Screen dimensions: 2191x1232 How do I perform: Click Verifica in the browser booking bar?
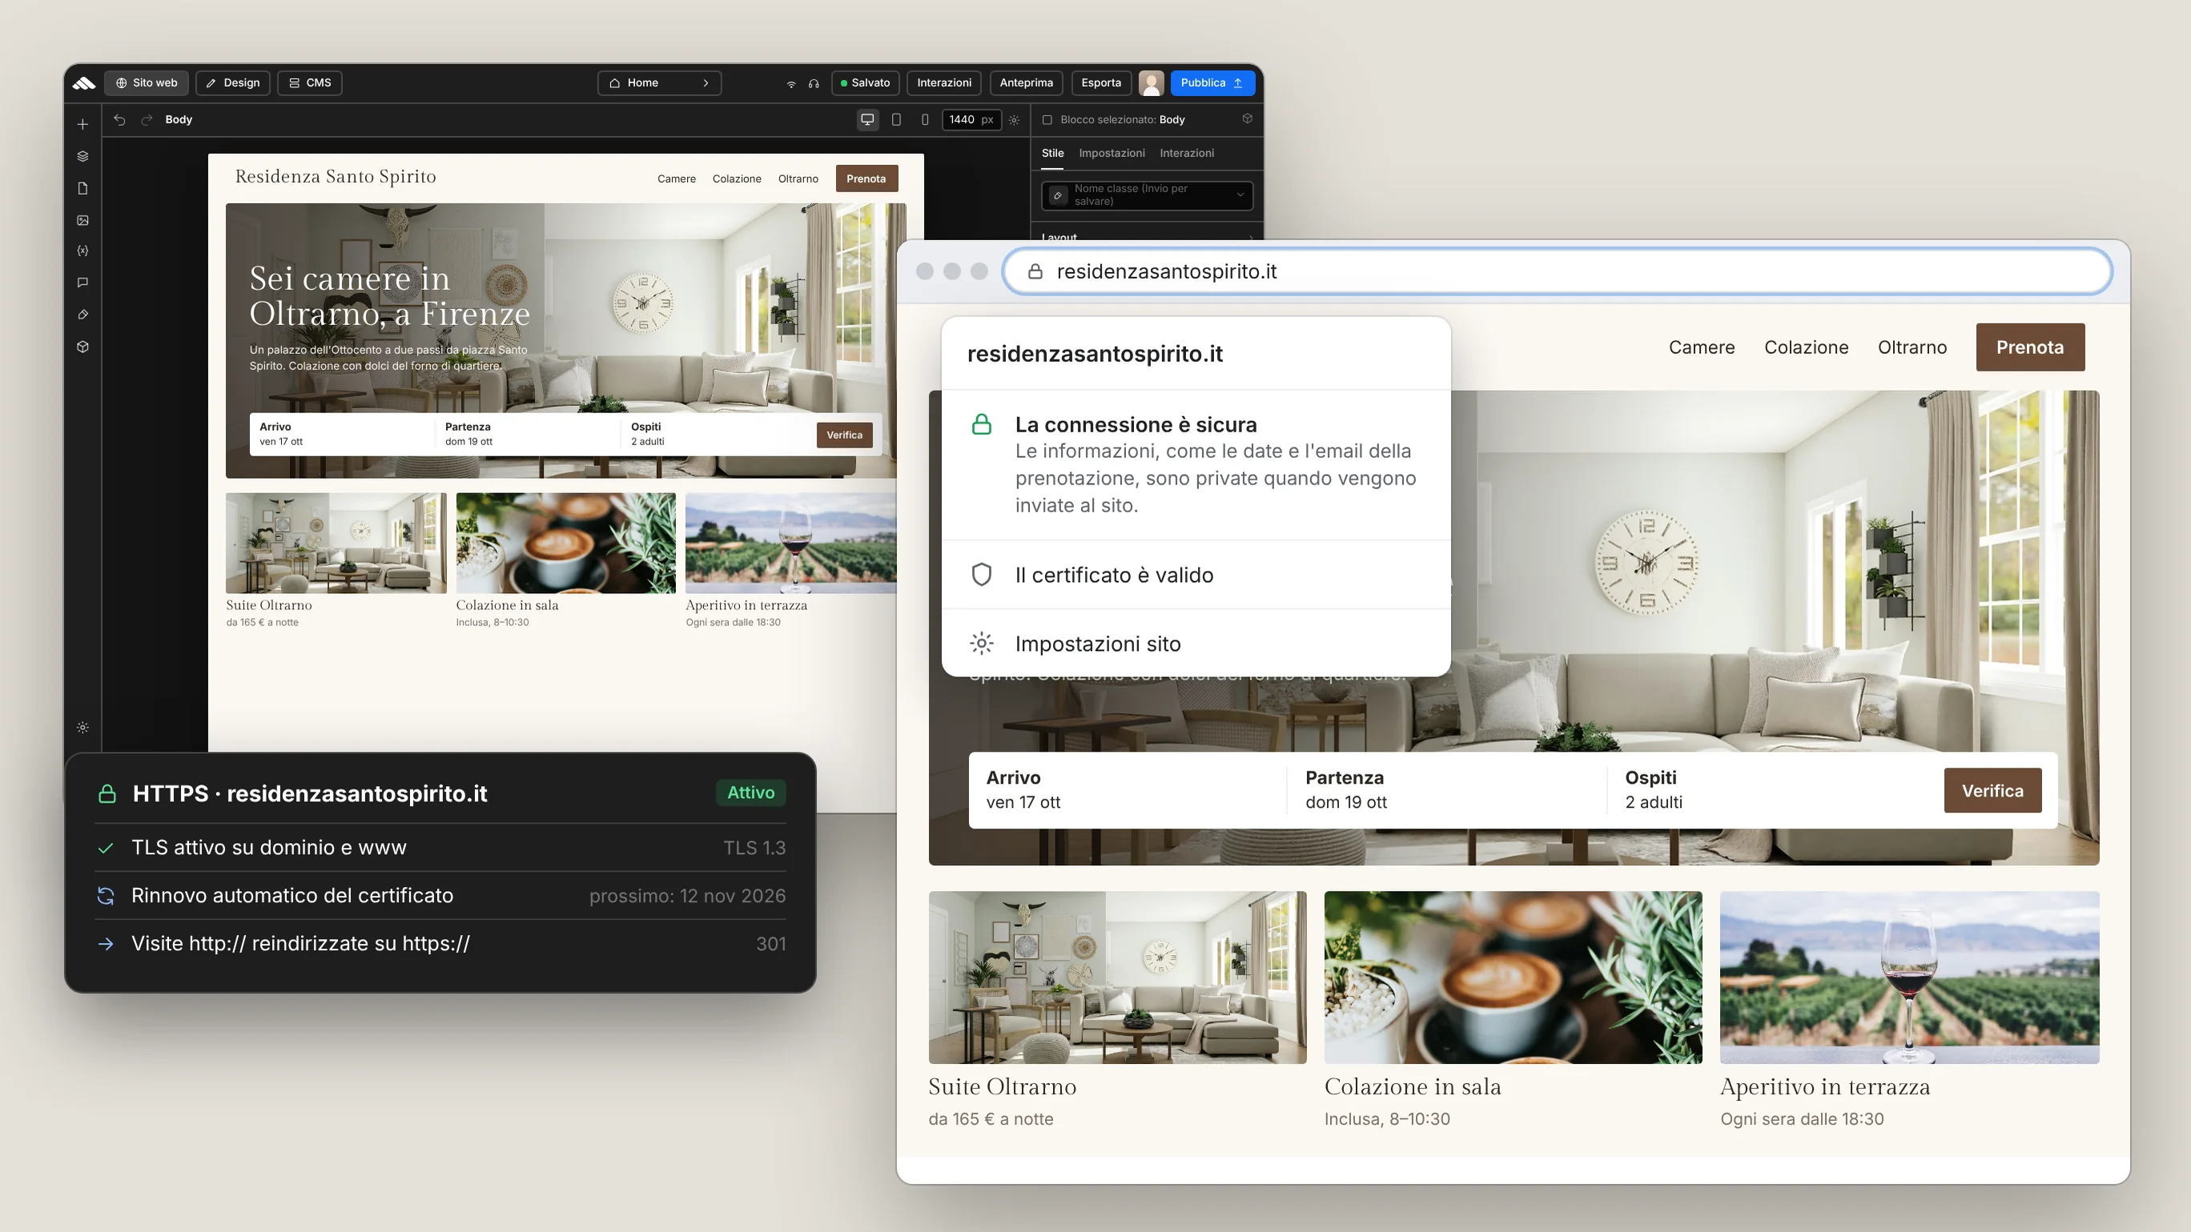tap(1992, 791)
